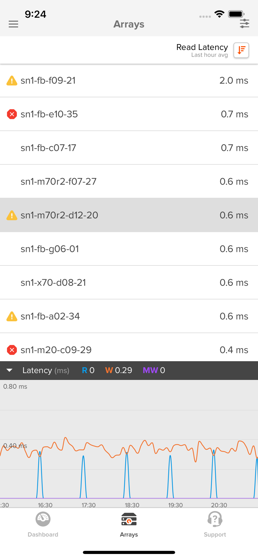Screen dimensions: 258x559
Task: Tap the warning icon for sn1-fb-f09-21
Action: 12,80
